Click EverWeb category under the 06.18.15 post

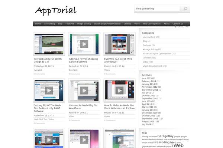pyautogui.click(x=38, y=70)
